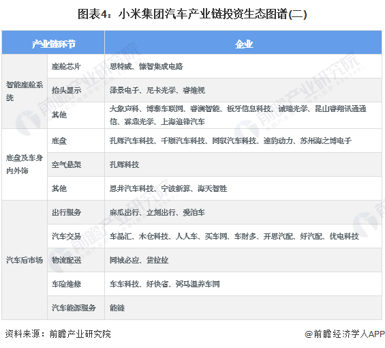Select the cell starting with 孔辉汽车科技
The height and width of the screenshot is (348, 385).
[243, 141]
